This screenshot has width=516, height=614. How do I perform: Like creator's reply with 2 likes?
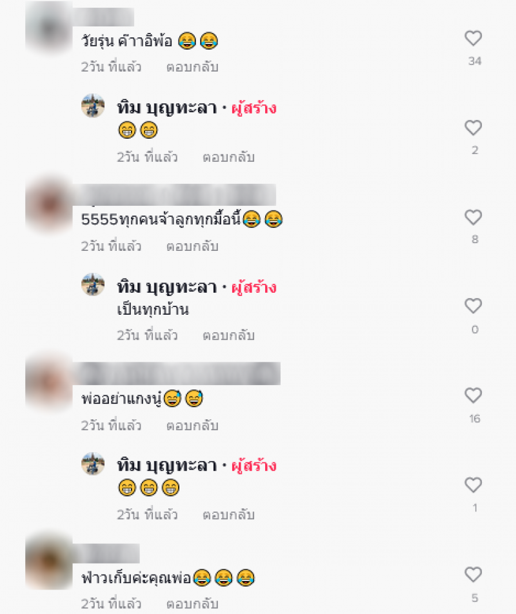tap(473, 128)
